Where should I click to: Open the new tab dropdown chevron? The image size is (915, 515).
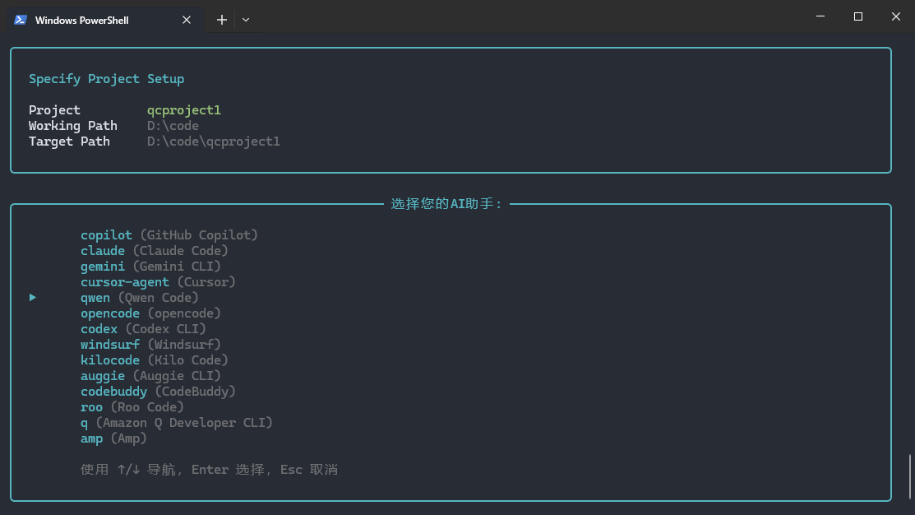click(x=244, y=19)
